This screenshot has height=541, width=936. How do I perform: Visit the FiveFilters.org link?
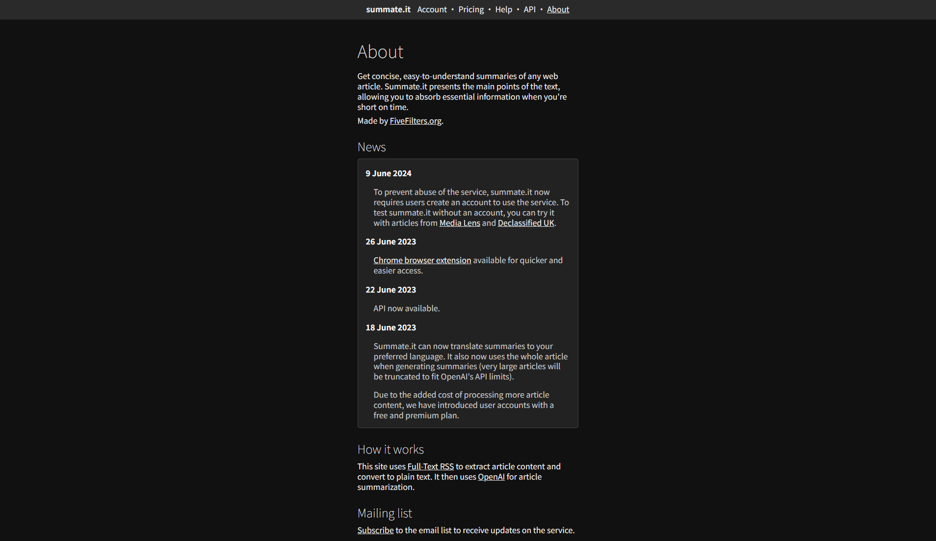pyautogui.click(x=416, y=121)
